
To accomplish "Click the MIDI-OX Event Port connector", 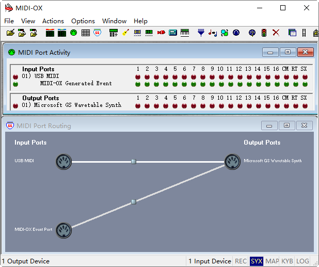I will click(x=63, y=230).
